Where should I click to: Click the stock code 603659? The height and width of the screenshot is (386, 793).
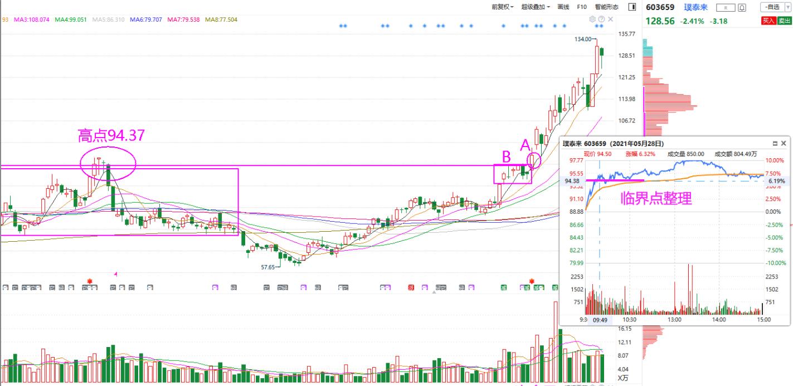[660, 7]
